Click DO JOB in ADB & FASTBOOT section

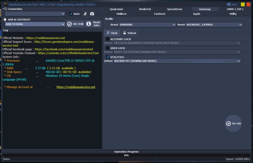75,24
